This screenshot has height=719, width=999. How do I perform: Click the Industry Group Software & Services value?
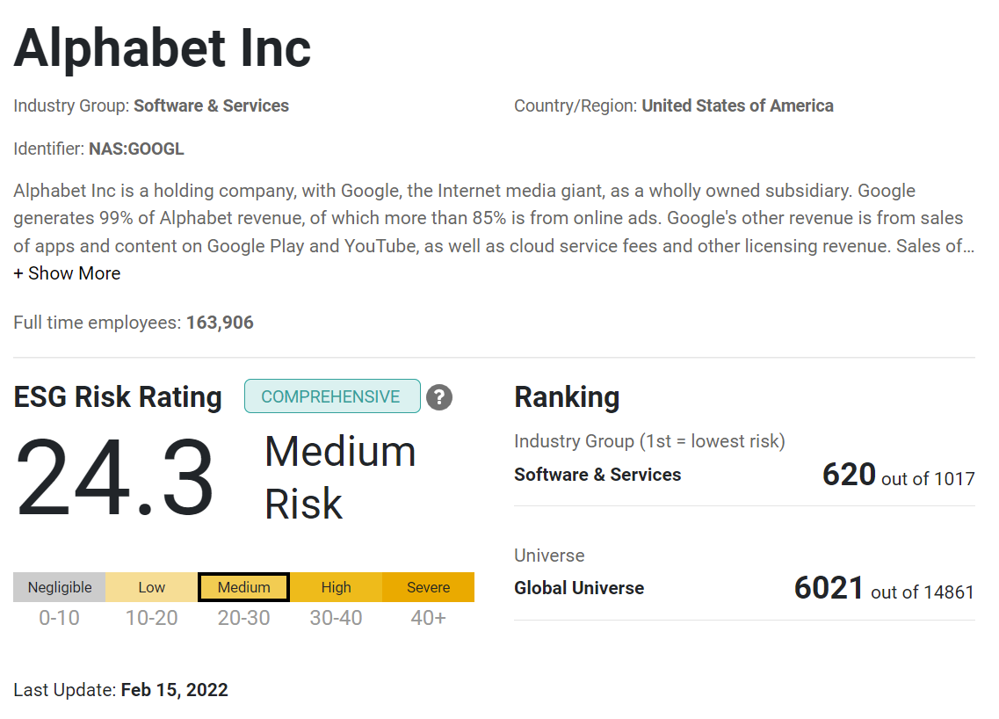pyautogui.click(x=211, y=105)
